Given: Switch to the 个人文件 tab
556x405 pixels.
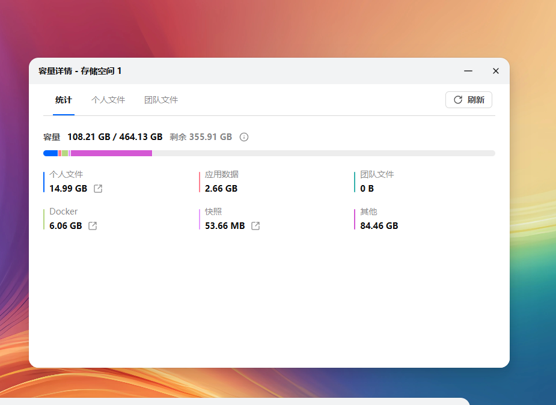Looking at the screenshot, I should (108, 100).
